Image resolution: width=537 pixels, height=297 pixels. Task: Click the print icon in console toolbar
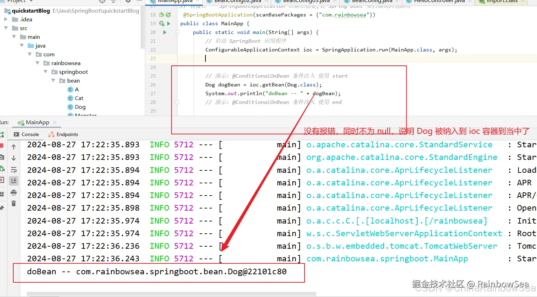[14, 192]
